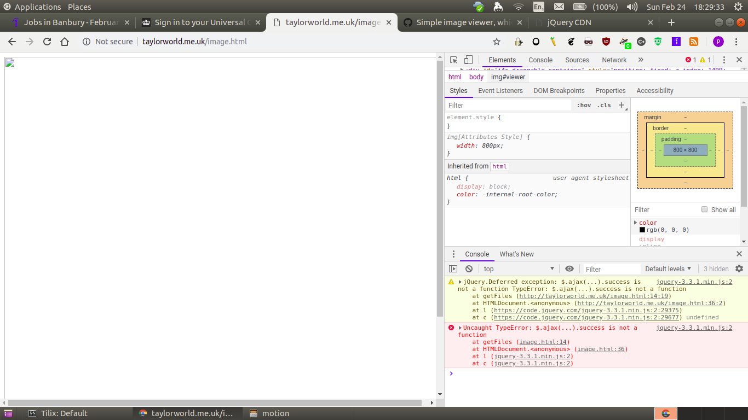Toggle the :hov element state button
This screenshot has height=420, width=748.
click(x=584, y=105)
